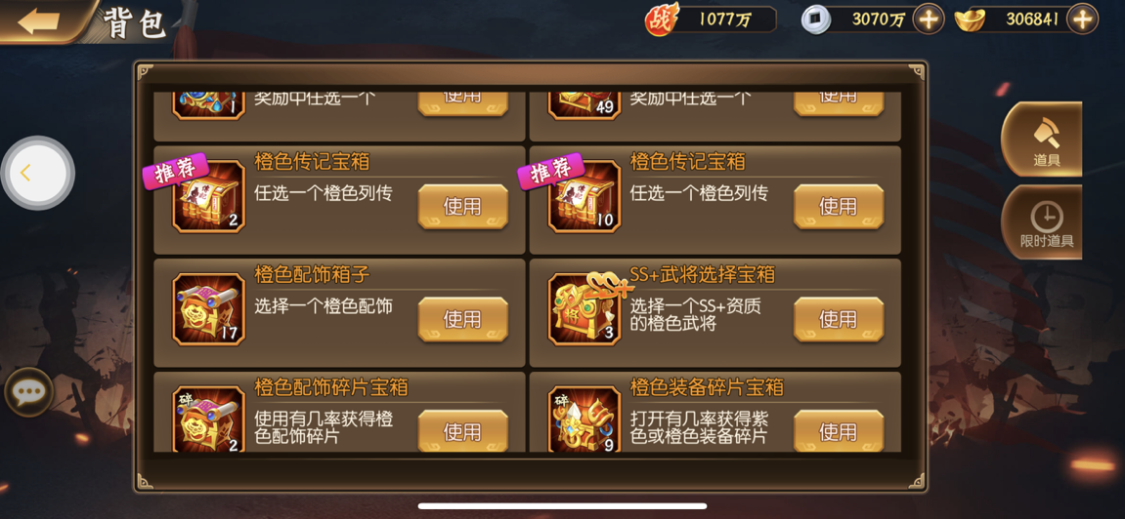Add more silver coins with plus
The height and width of the screenshot is (519, 1125).
[x=929, y=20]
